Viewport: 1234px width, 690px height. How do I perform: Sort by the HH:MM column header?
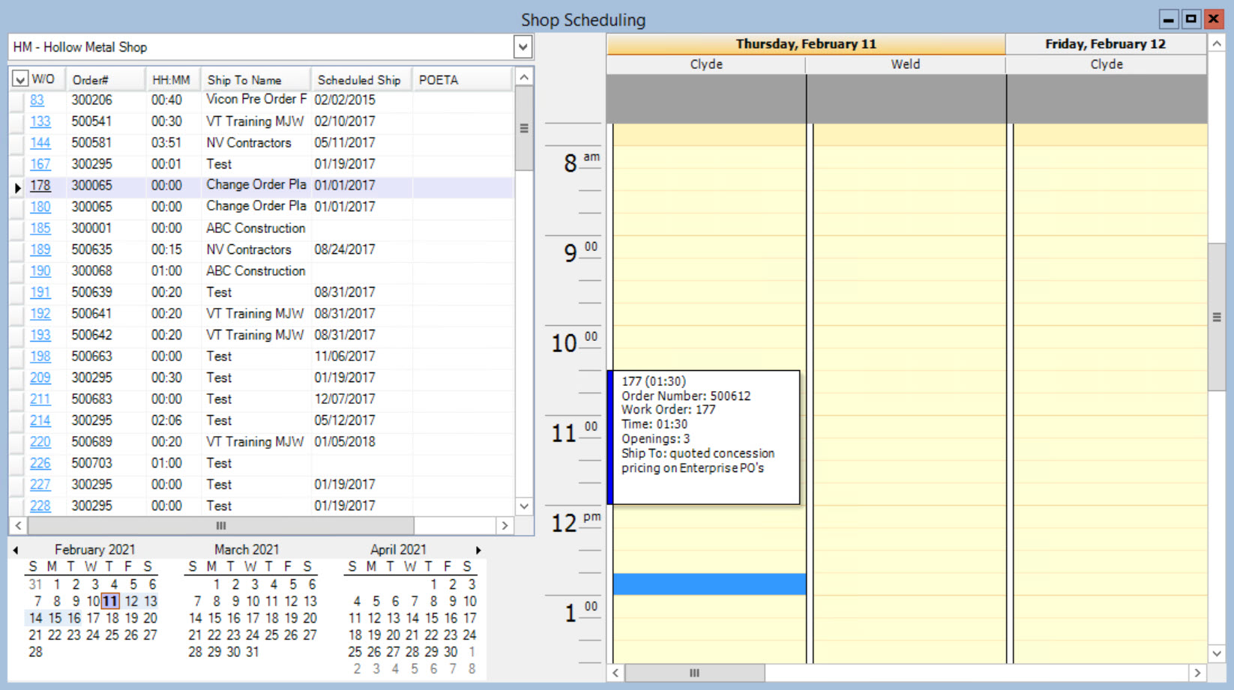[173, 79]
